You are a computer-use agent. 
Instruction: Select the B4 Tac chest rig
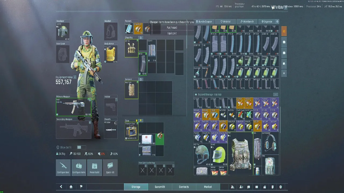coord(131,49)
